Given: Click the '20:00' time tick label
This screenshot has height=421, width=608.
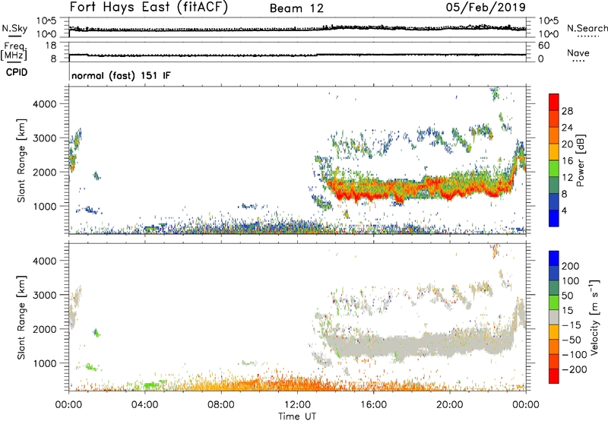Looking at the screenshot, I should 449,405.
